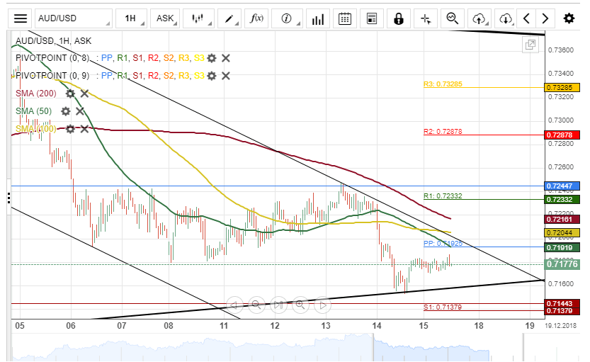This screenshot has width=590, height=362.
Task: Click the detach chart icon top right
Action: pos(530,45)
